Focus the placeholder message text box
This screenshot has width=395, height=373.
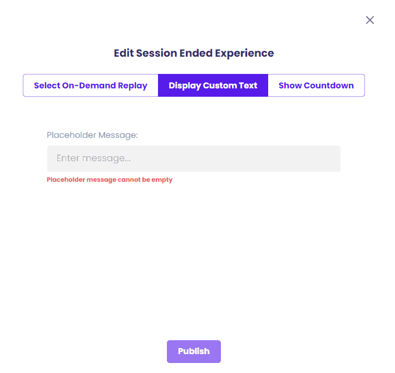pos(194,158)
